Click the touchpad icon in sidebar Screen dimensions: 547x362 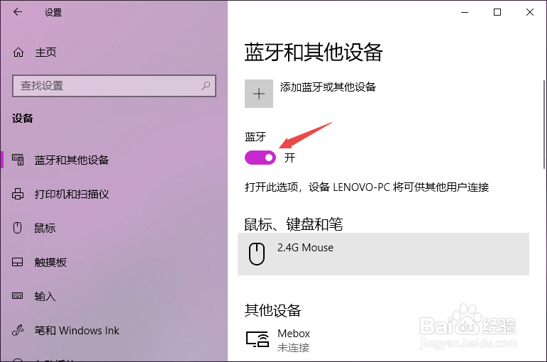(18, 262)
